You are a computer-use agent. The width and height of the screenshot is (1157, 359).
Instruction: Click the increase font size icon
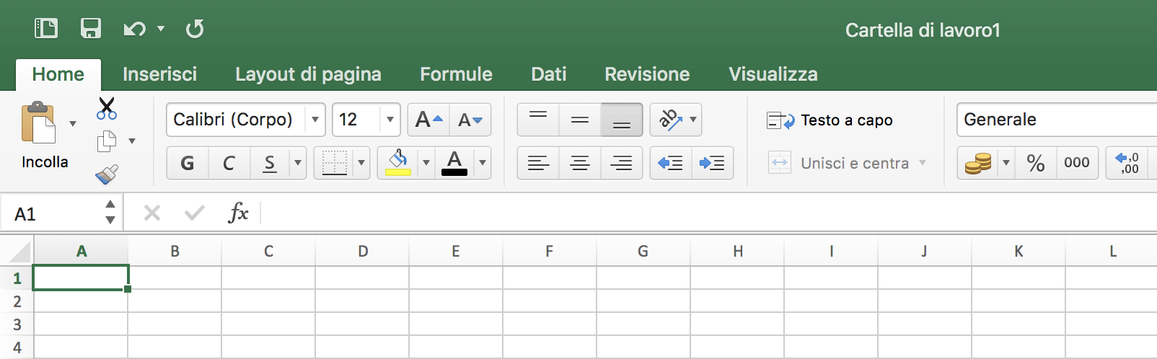click(x=428, y=120)
